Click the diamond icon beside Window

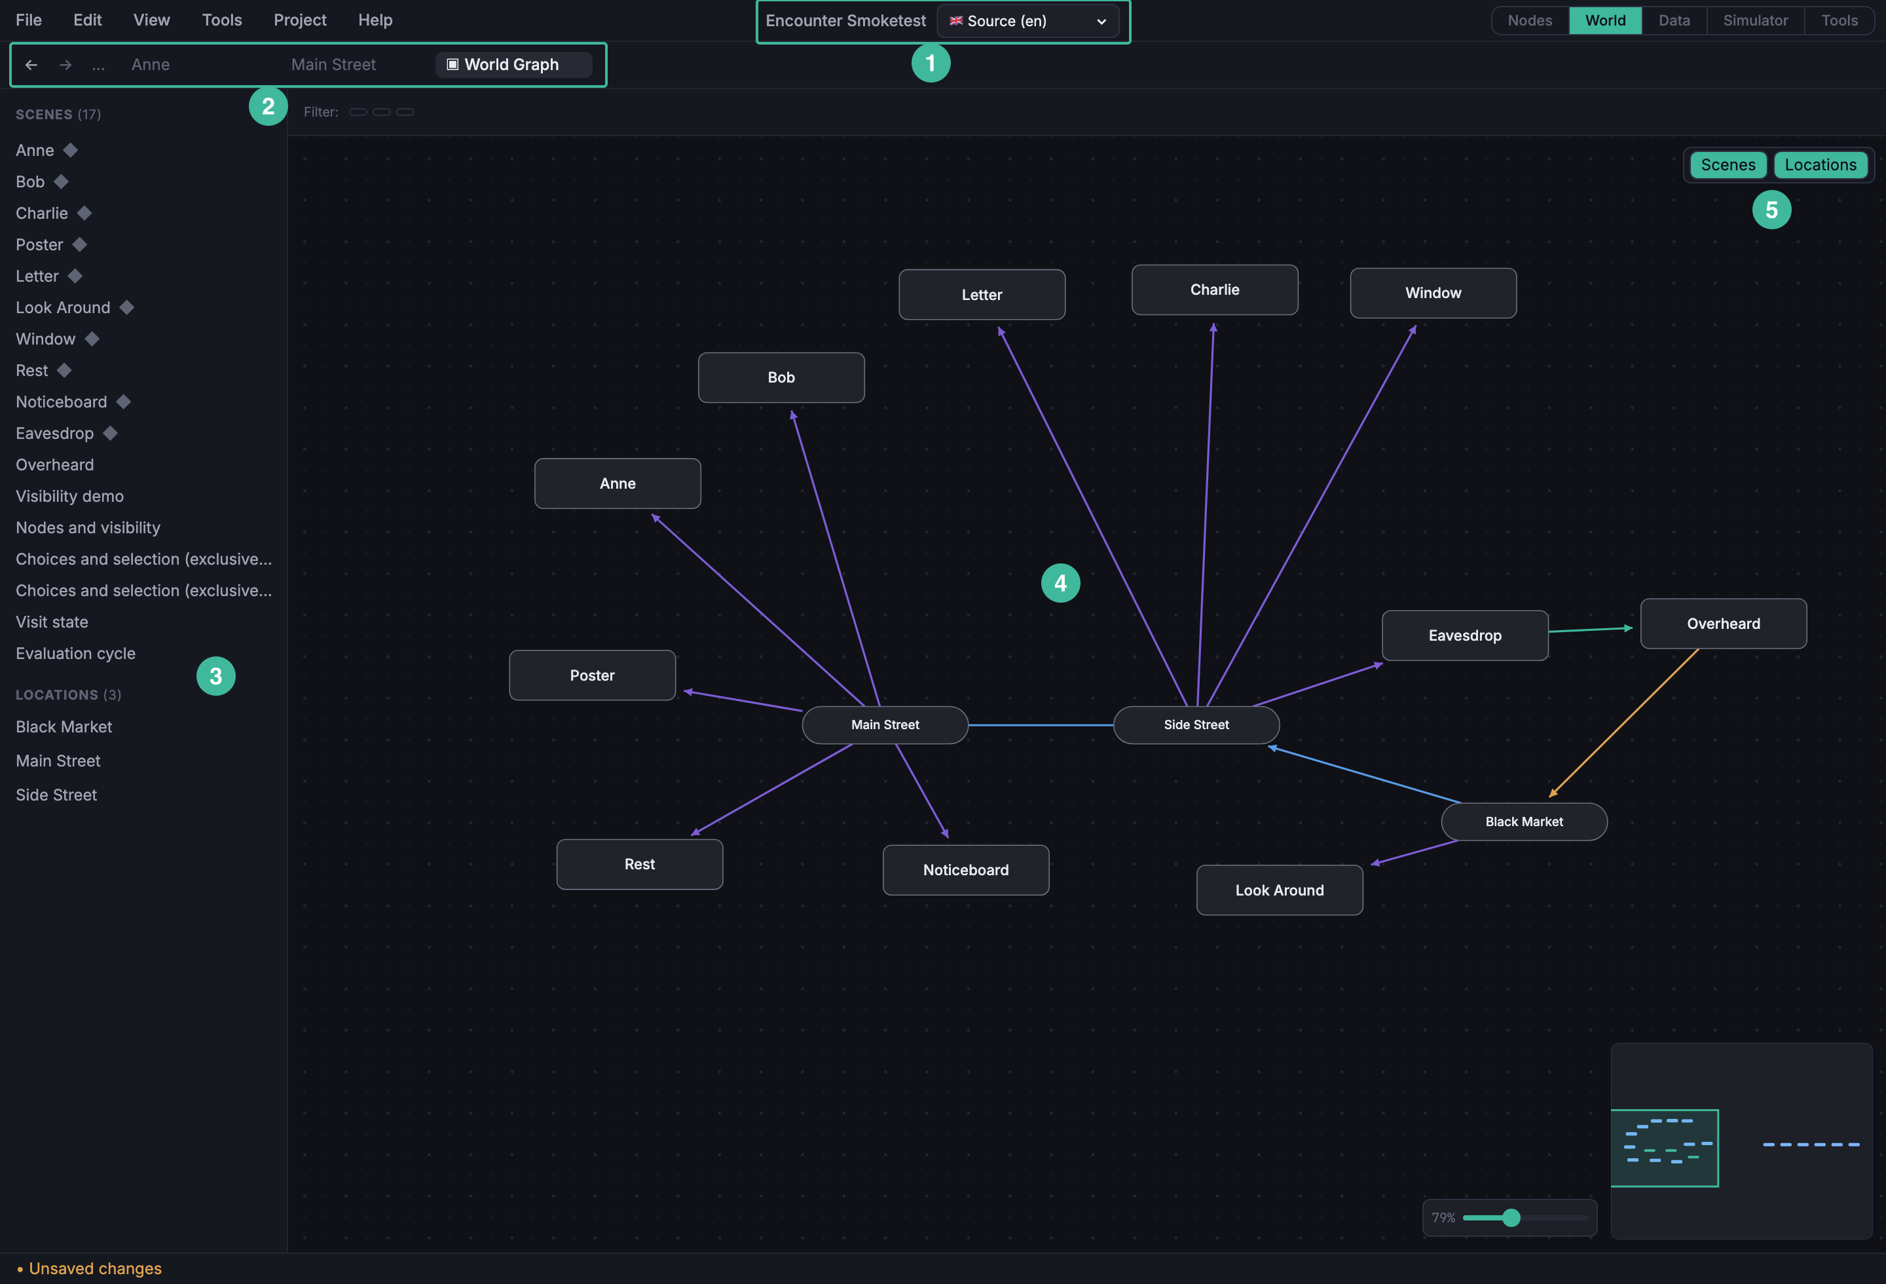92,339
